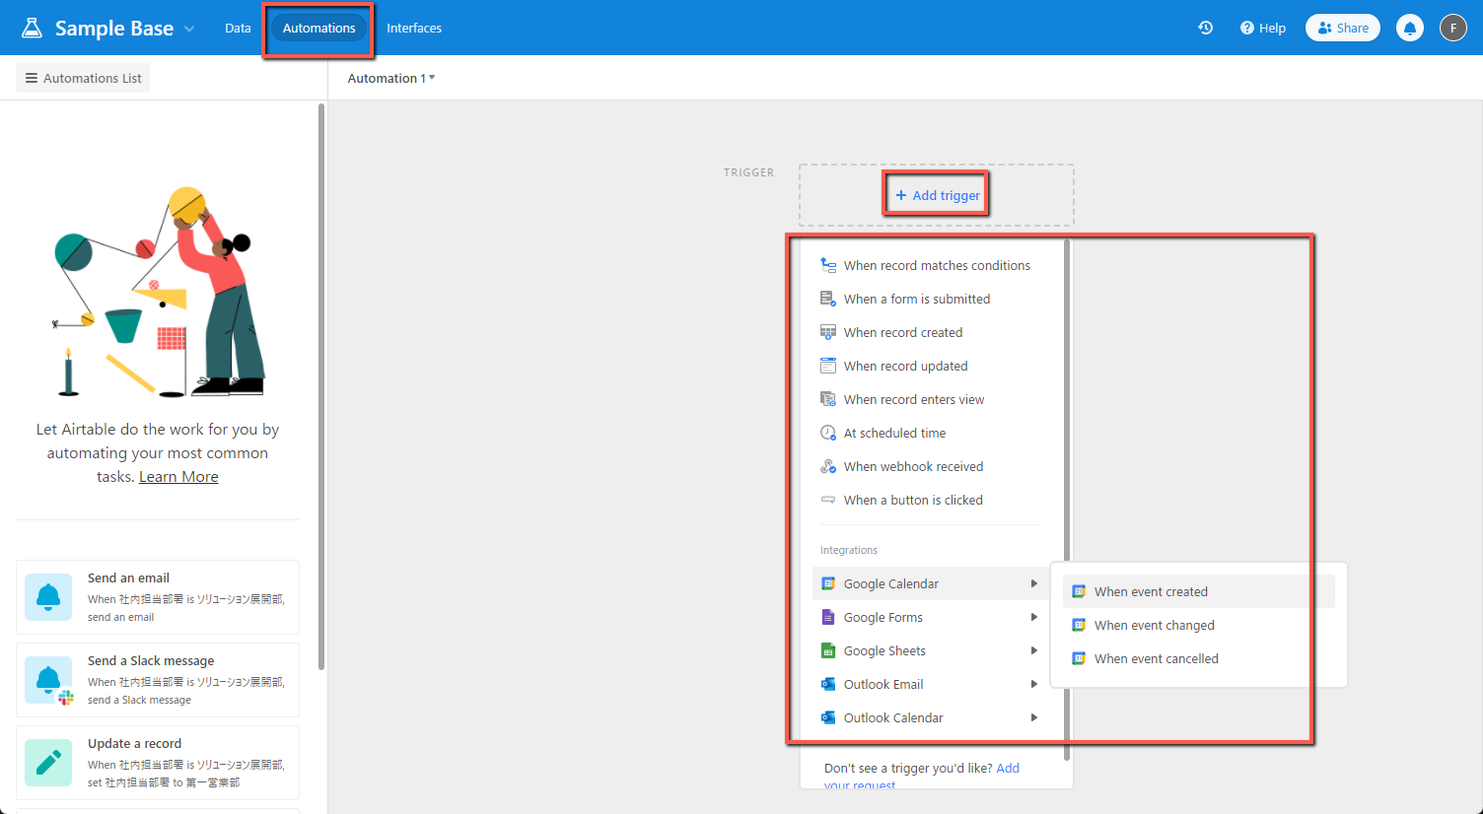Click the Add trigger button
The height and width of the screenshot is (814, 1483).
pyautogui.click(x=935, y=193)
